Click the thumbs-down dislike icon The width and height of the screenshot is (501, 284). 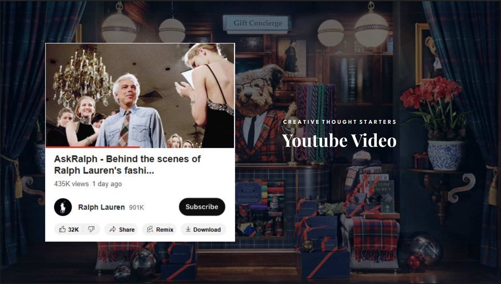pyautogui.click(x=91, y=229)
